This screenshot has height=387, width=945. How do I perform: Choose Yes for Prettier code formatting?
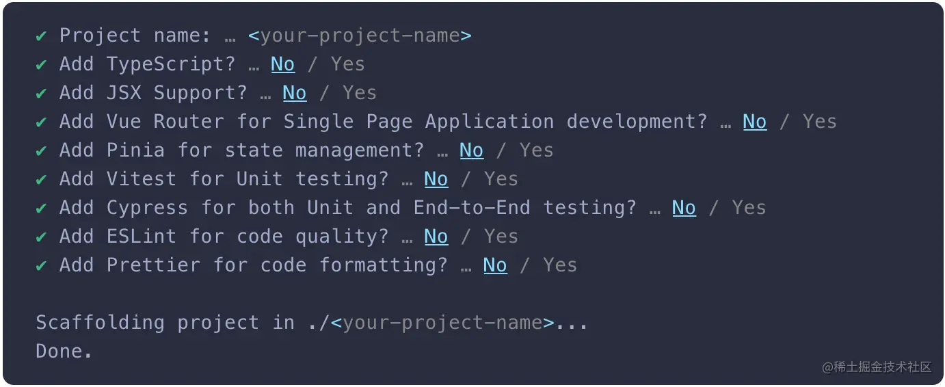click(x=560, y=265)
